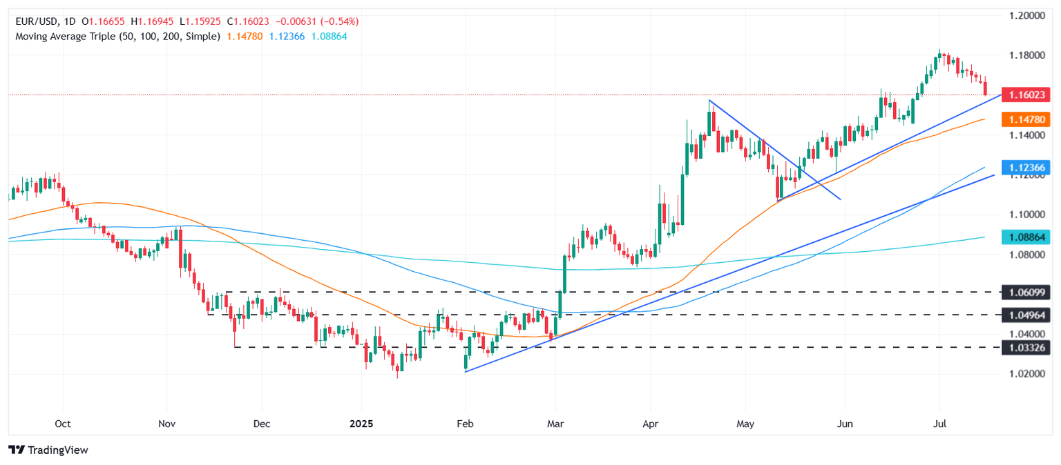The width and height of the screenshot is (1061, 465).
Task: Select the 1.03326 horizontal level label
Action: [x=1029, y=348]
